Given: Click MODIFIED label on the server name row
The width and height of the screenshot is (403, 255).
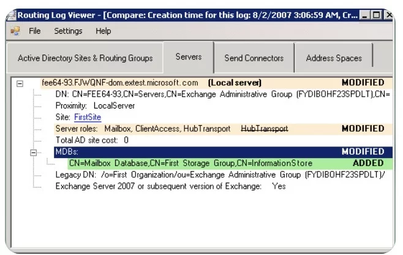Looking at the screenshot, I should pos(363,83).
